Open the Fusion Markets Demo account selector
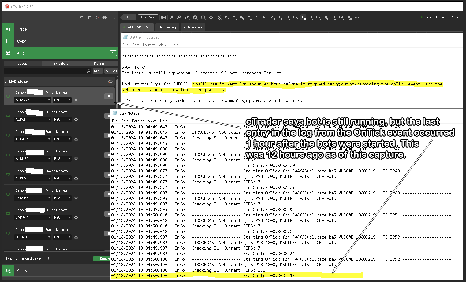 (442, 17)
